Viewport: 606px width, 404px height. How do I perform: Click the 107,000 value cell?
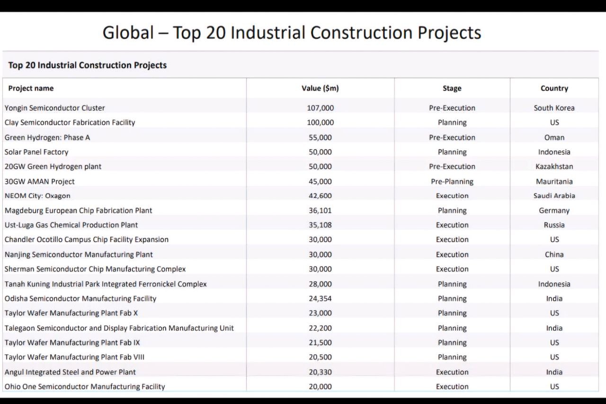click(x=320, y=108)
